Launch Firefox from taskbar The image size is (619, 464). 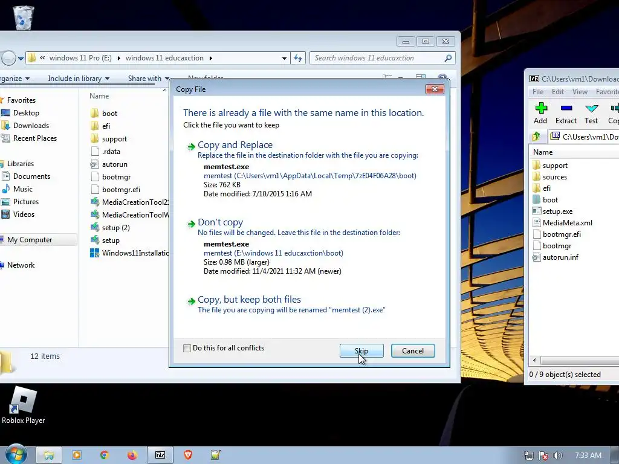click(132, 456)
